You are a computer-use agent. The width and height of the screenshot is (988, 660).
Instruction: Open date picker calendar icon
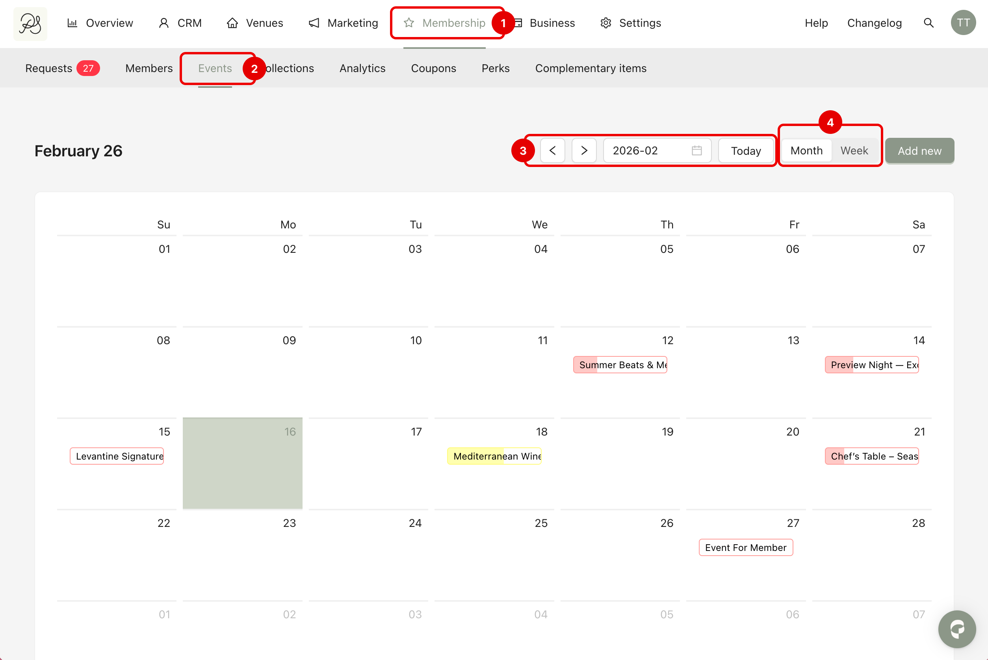pyautogui.click(x=697, y=151)
